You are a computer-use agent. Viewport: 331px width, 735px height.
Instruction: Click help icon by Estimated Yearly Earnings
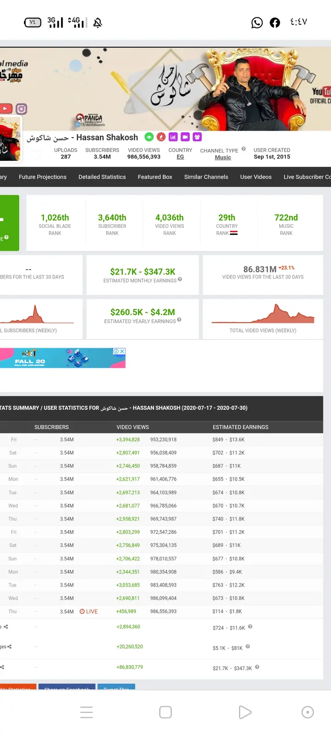point(179,320)
